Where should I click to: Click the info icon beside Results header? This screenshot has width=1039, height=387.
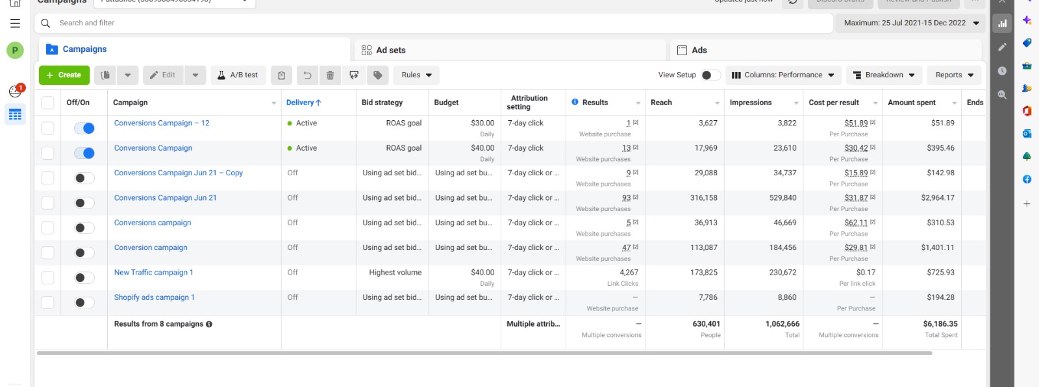coord(575,103)
